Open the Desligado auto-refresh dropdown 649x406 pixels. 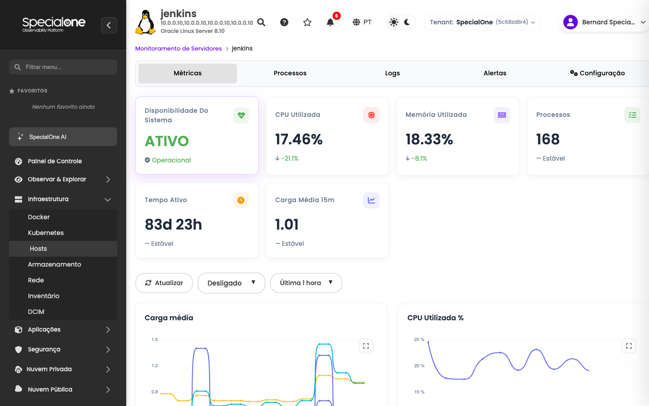point(231,283)
